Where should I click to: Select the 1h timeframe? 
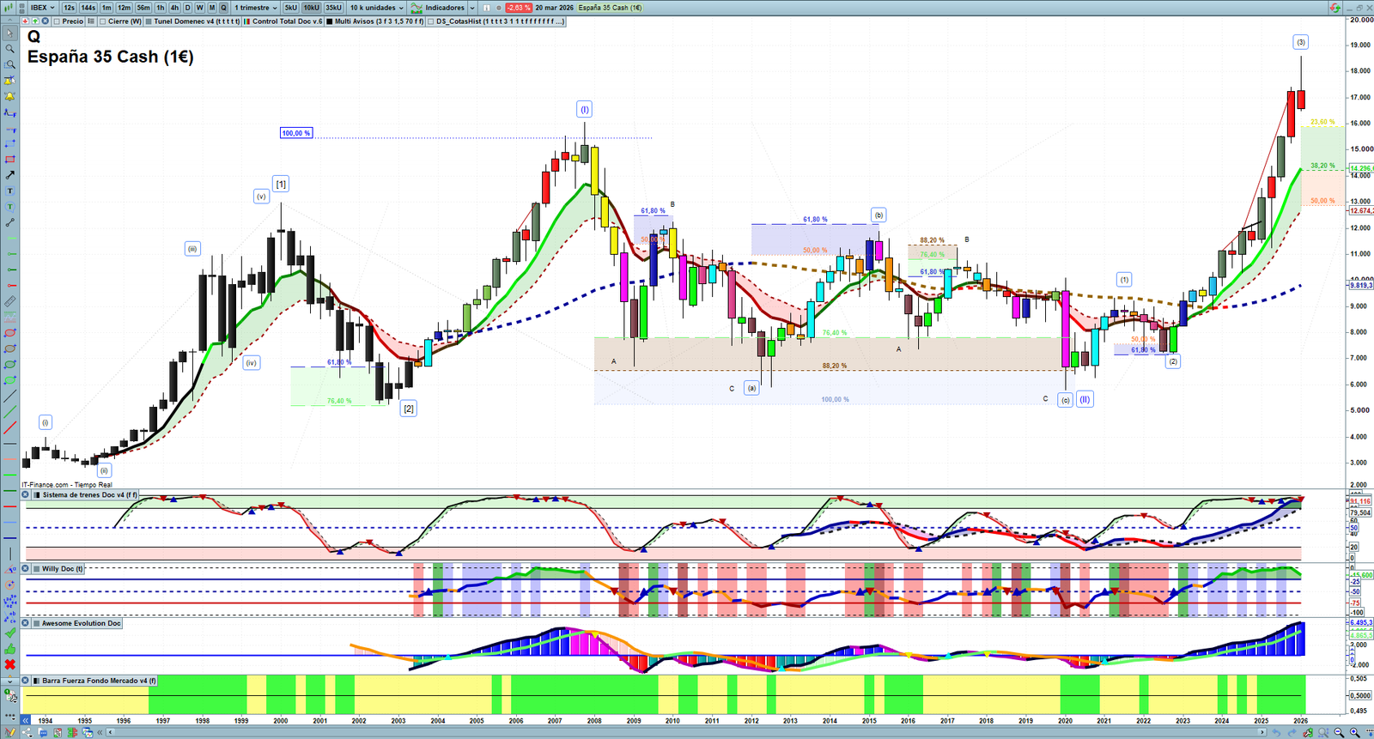pyautogui.click(x=160, y=8)
